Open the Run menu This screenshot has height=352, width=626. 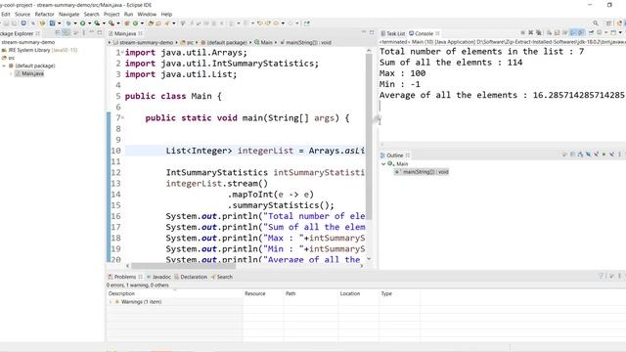click(x=128, y=14)
